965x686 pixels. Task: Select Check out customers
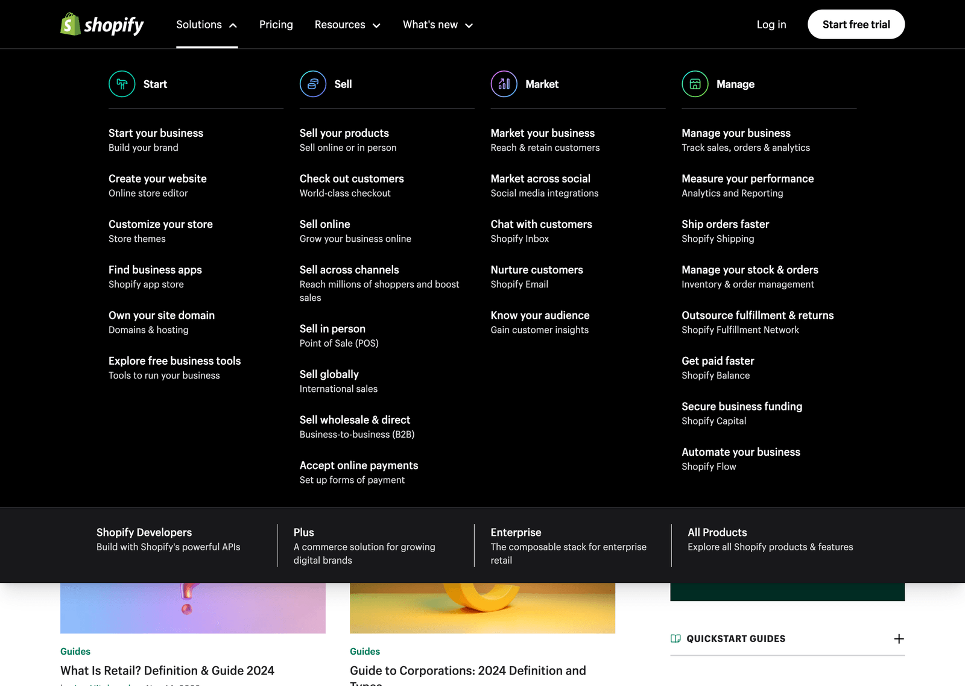click(352, 186)
